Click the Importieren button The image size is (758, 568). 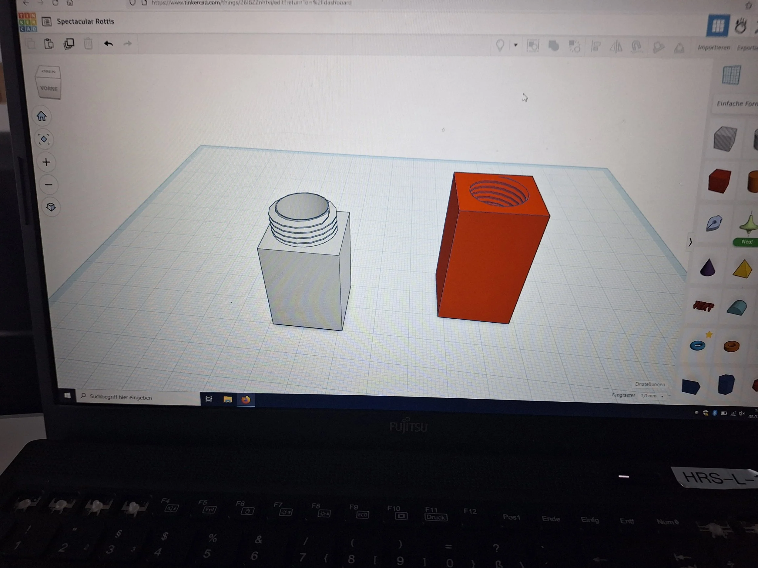click(x=714, y=48)
